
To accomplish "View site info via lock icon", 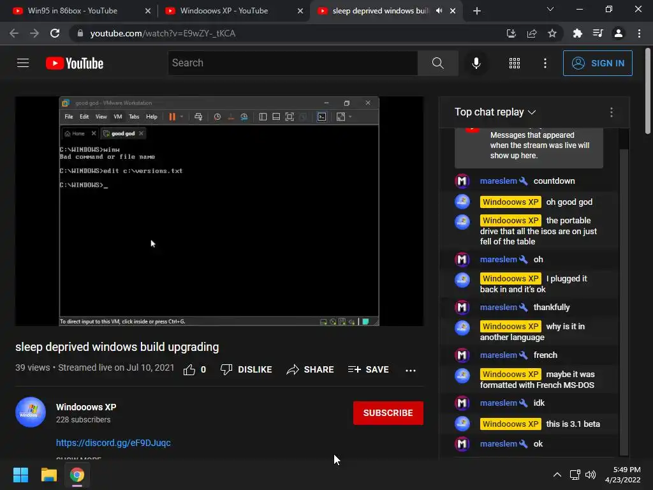I will click(x=80, y=33).
